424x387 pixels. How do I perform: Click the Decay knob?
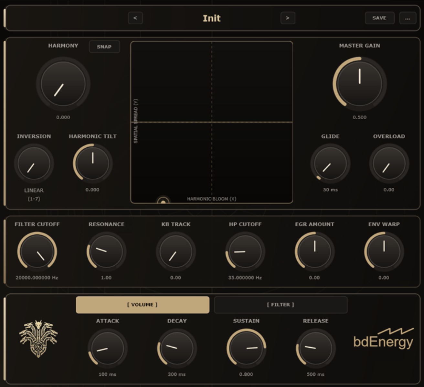[x=177, y=348]
